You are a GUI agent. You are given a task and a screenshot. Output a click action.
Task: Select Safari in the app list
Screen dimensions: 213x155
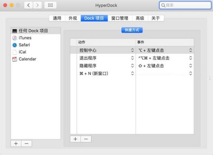[36, 45]
